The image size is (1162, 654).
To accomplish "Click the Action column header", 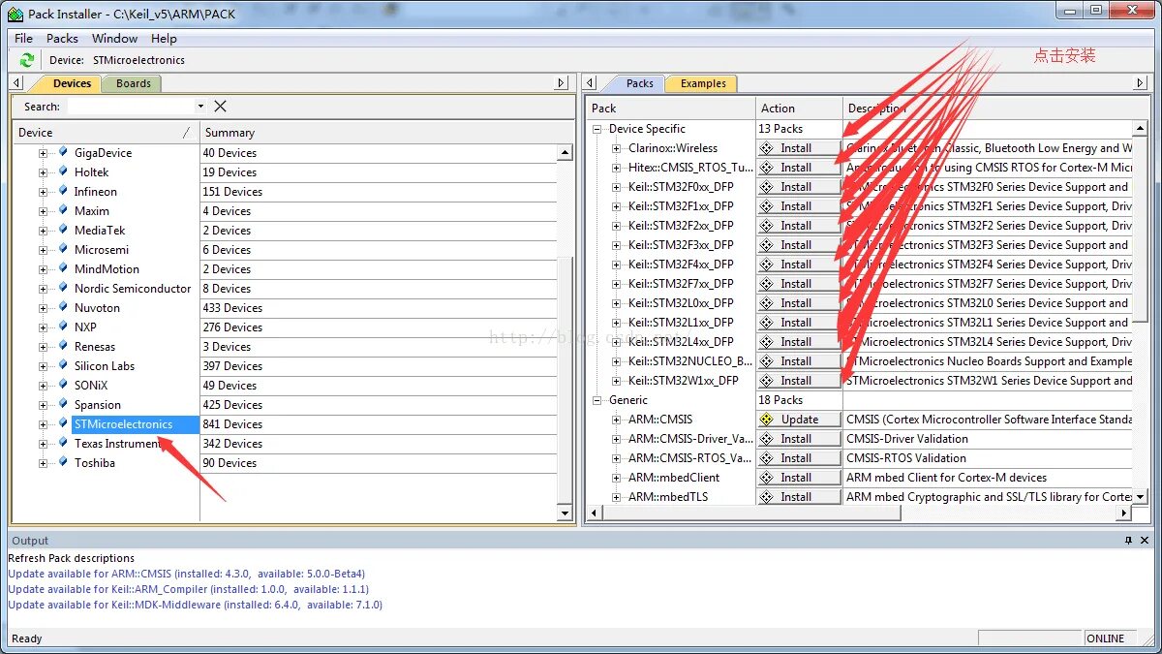I will (799, 109).
